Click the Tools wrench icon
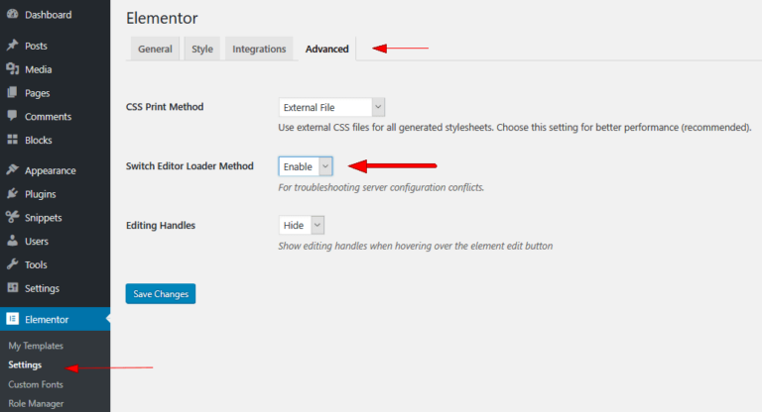The height and width of the screenshot is (412, 762). [x=12, y=264]
